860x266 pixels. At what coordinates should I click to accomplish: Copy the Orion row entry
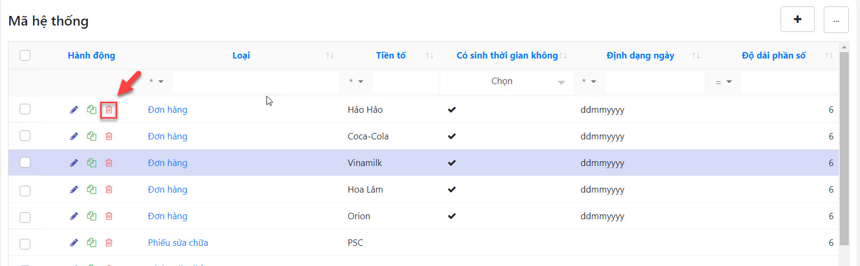92,216
